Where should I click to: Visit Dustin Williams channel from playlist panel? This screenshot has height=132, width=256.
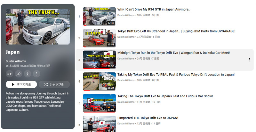pos(16,61)
